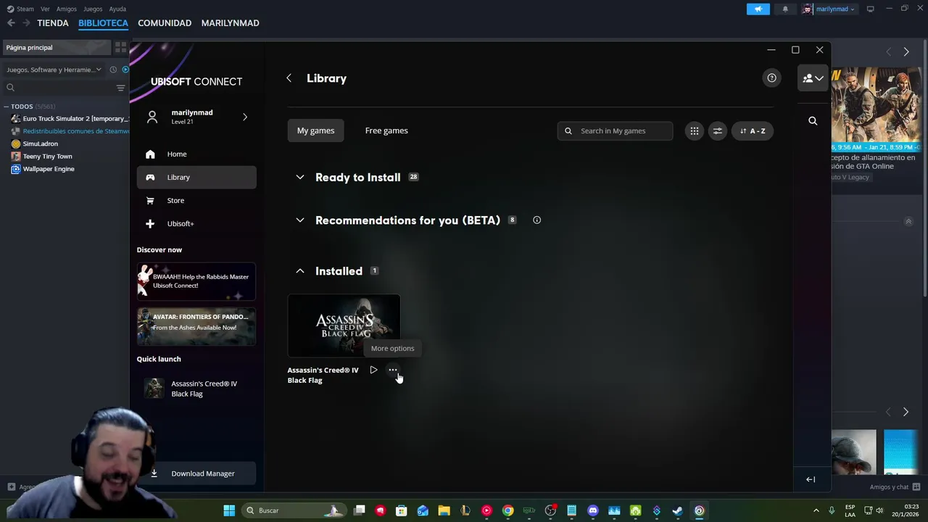Open Steam notifications bell
The height and width of the screenshot is (522, 928).
click(785, 9)
